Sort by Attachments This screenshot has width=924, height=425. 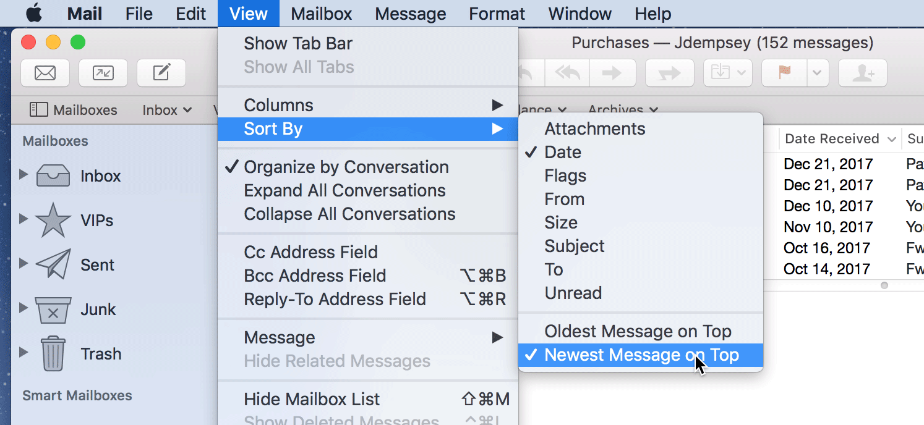[641, 128]
